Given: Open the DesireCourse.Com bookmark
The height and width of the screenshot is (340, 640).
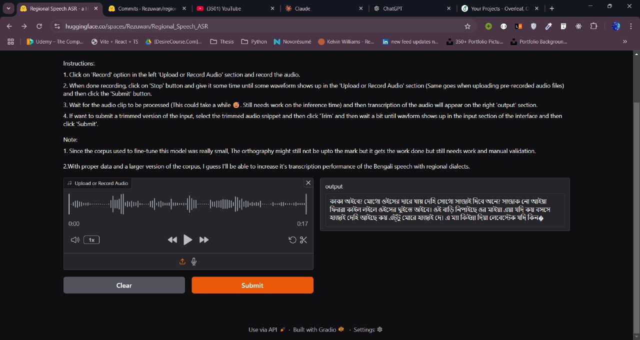Looking at the screenshot, I should pyautogui.click(x=173, y=41).
